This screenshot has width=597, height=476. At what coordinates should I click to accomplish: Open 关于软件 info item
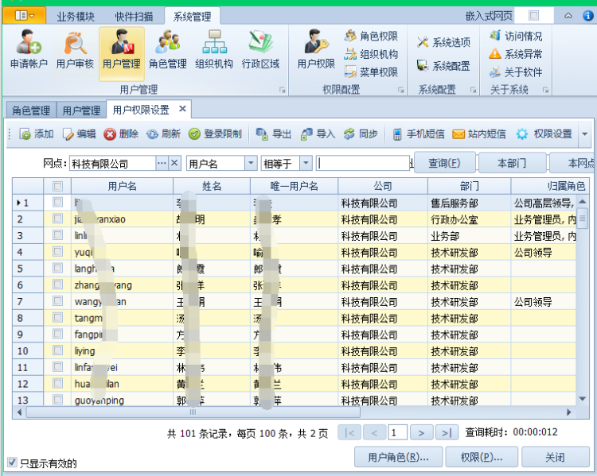[516, 72]
